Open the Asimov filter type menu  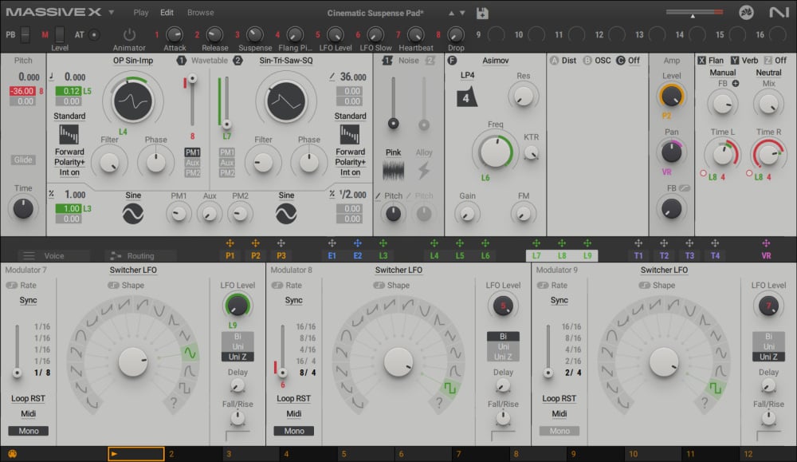pyautogui.click(x=495, y=61)
